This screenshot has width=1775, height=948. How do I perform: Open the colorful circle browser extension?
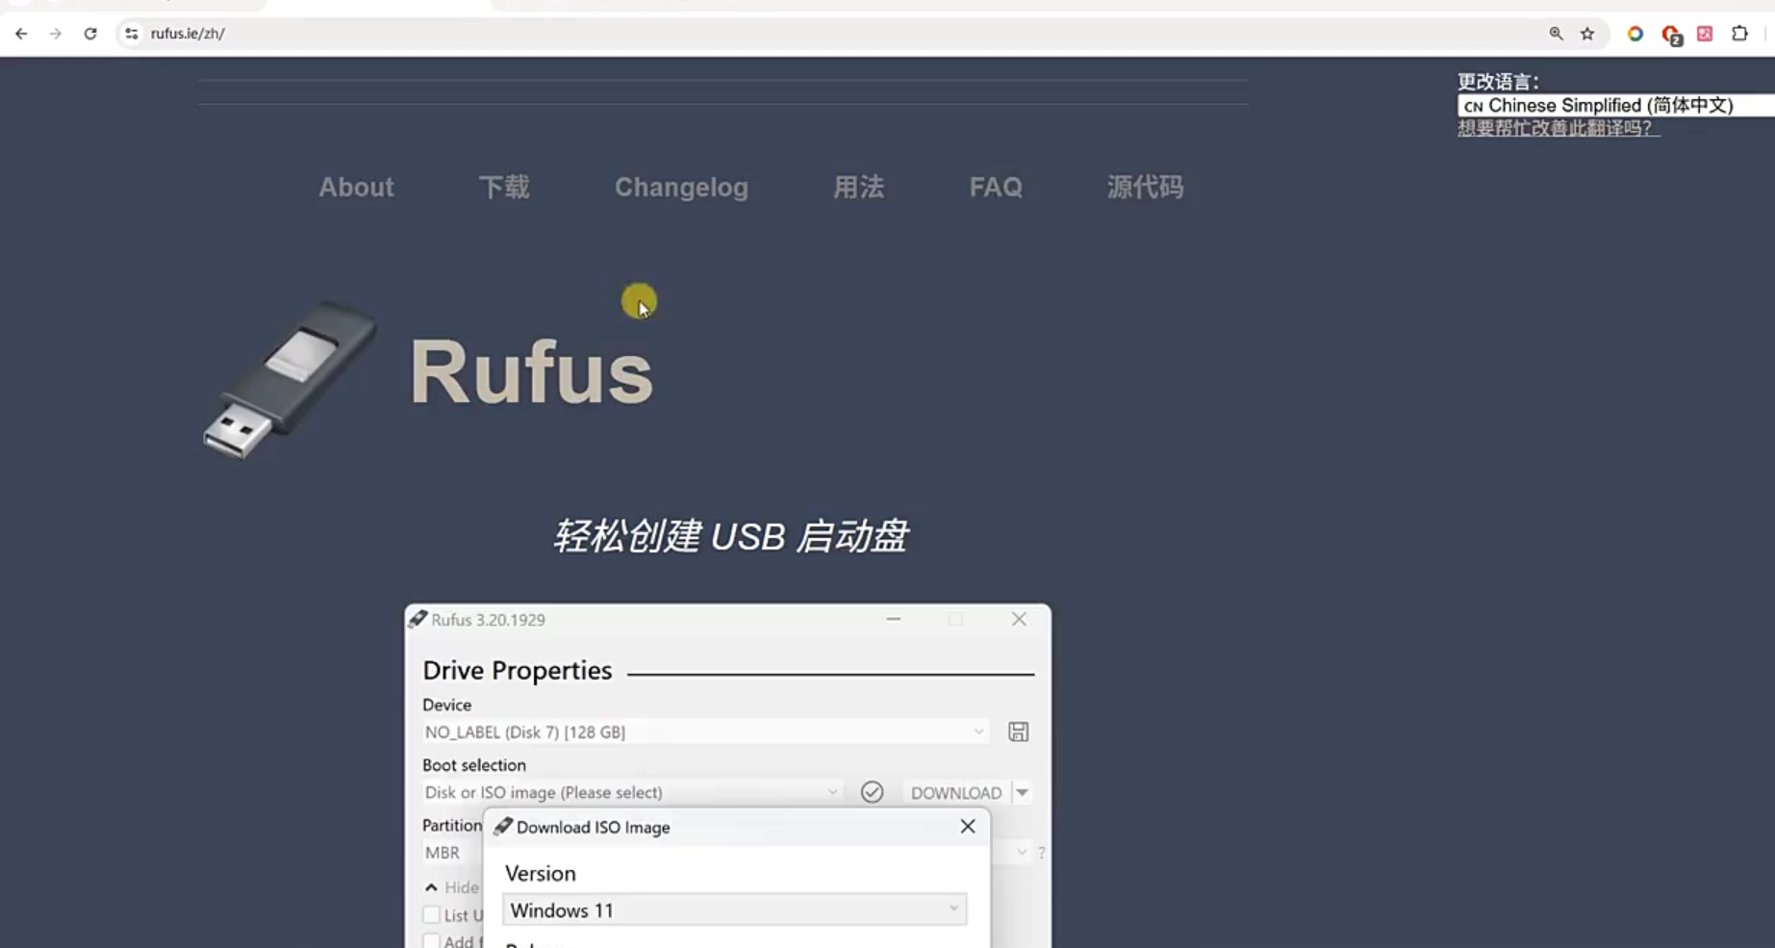(1635, 34)
